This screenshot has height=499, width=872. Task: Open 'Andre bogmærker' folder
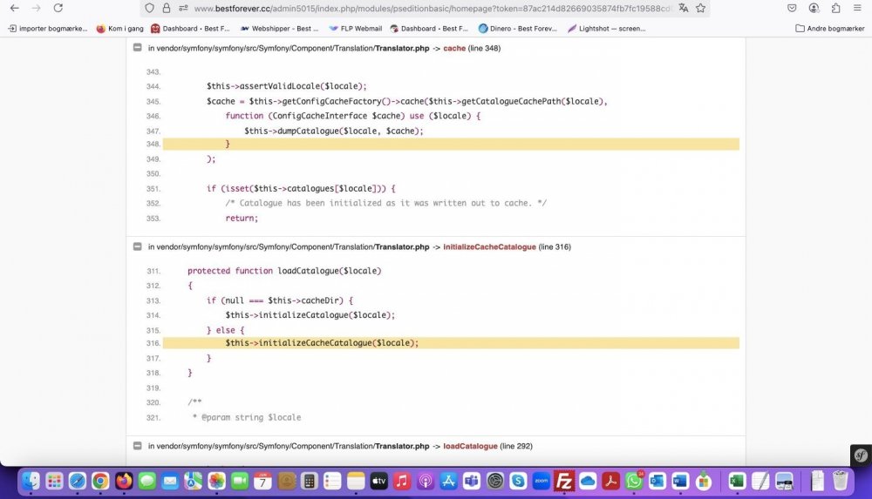tap(830, 29)
